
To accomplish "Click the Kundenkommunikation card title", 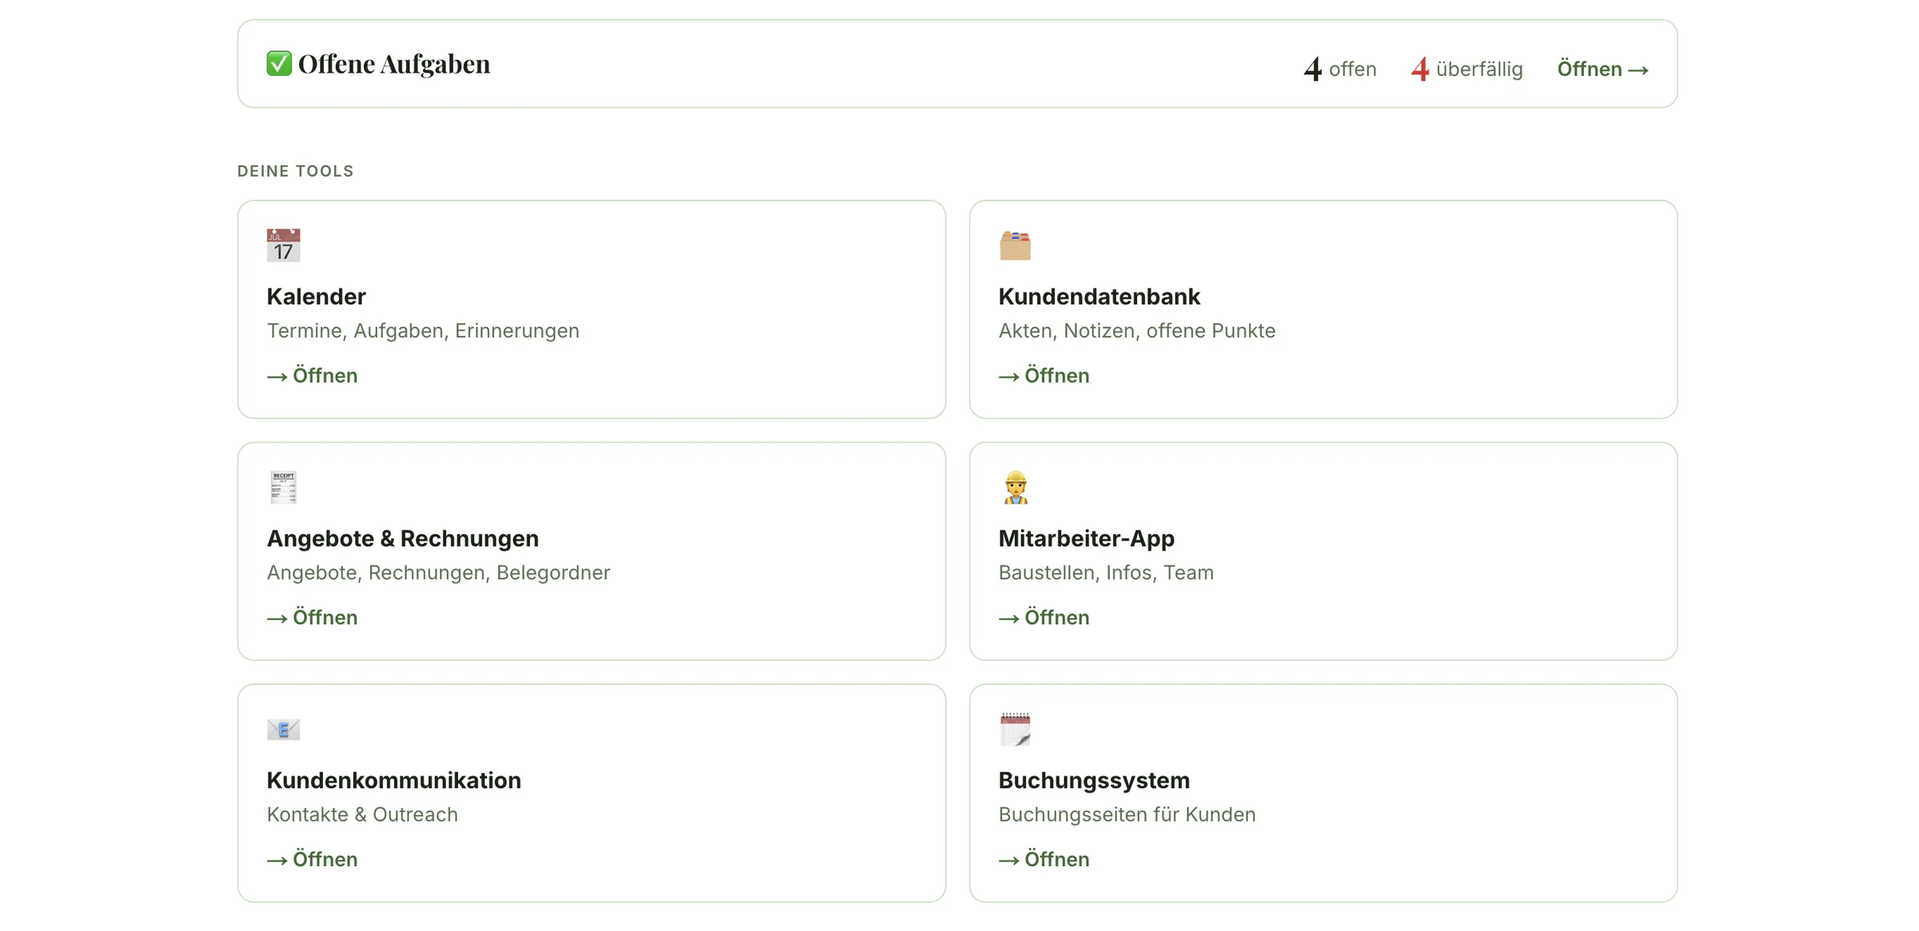I will point(393,781).
